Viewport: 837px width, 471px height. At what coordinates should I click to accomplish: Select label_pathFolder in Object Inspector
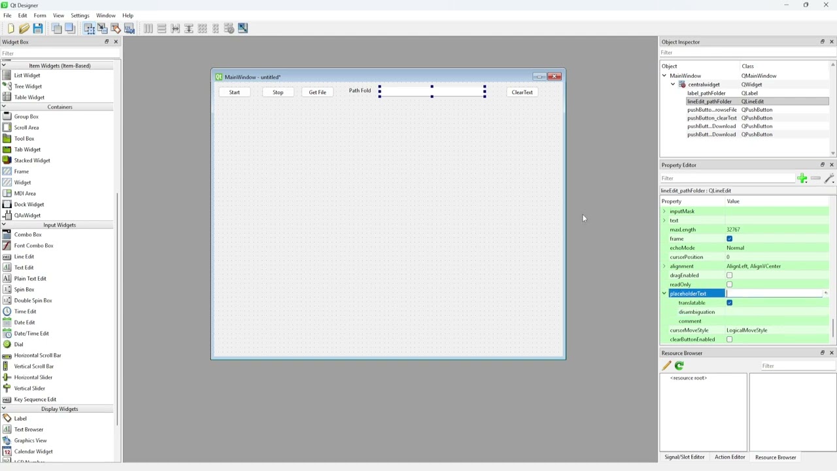pyautogui.click(x=706, y=94)
